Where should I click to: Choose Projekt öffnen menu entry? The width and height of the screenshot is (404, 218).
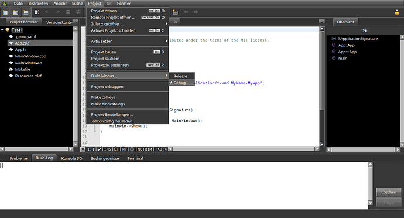click(x=127, y=11)
